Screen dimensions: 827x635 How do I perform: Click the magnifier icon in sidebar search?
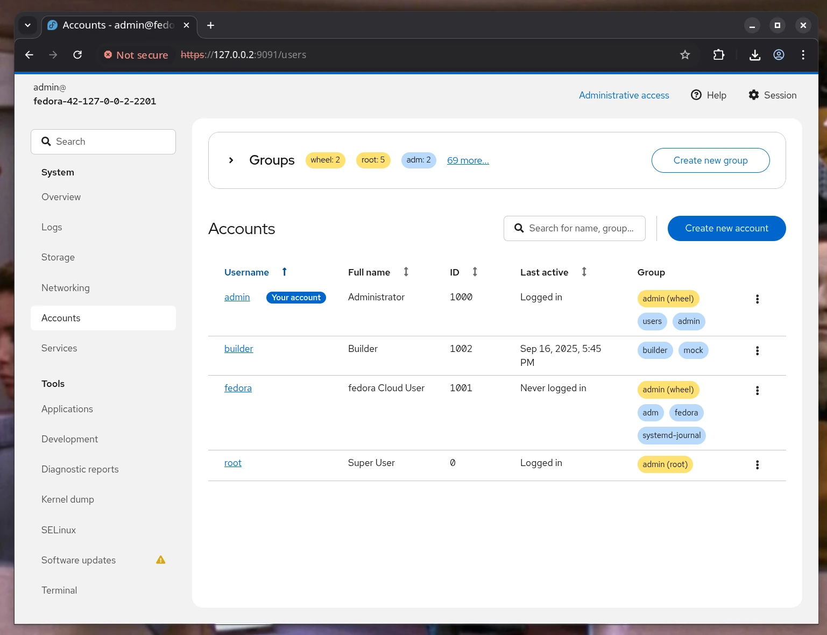tap(46, 142)
